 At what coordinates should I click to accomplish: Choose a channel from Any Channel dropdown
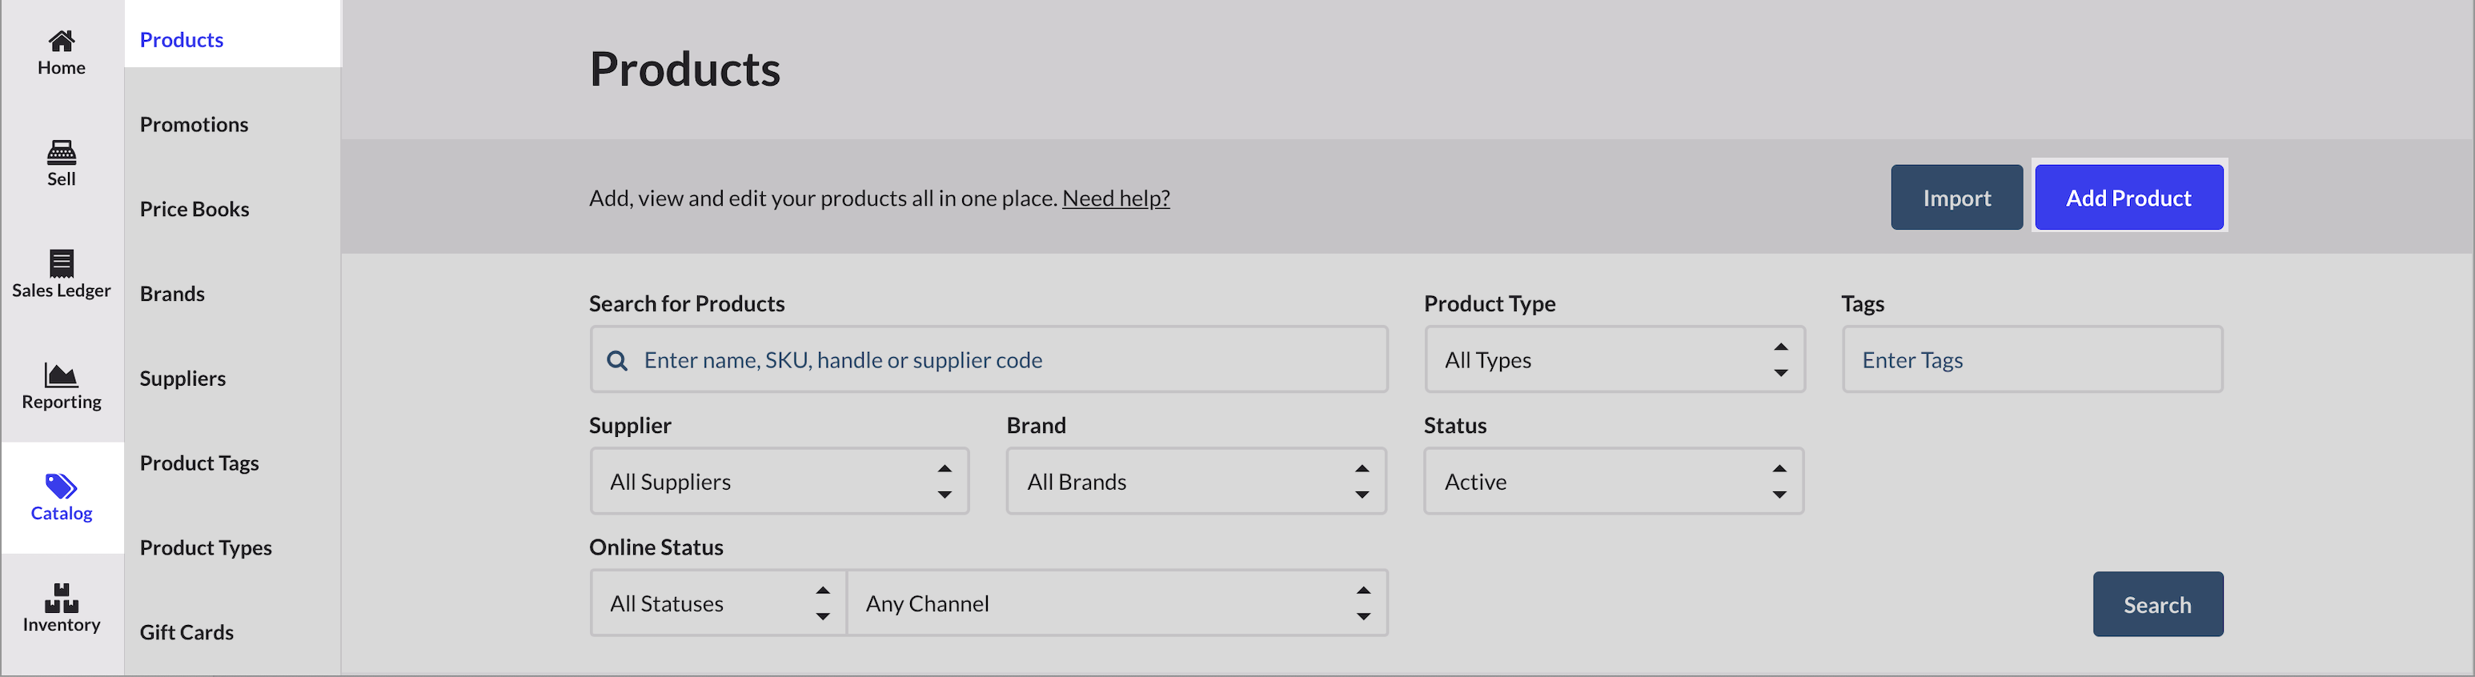[x=1117, y=604]
